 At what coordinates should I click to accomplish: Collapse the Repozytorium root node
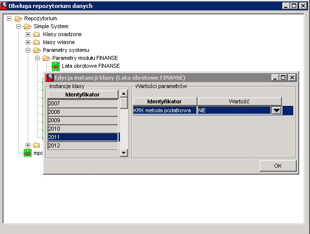tap(9, 19)
